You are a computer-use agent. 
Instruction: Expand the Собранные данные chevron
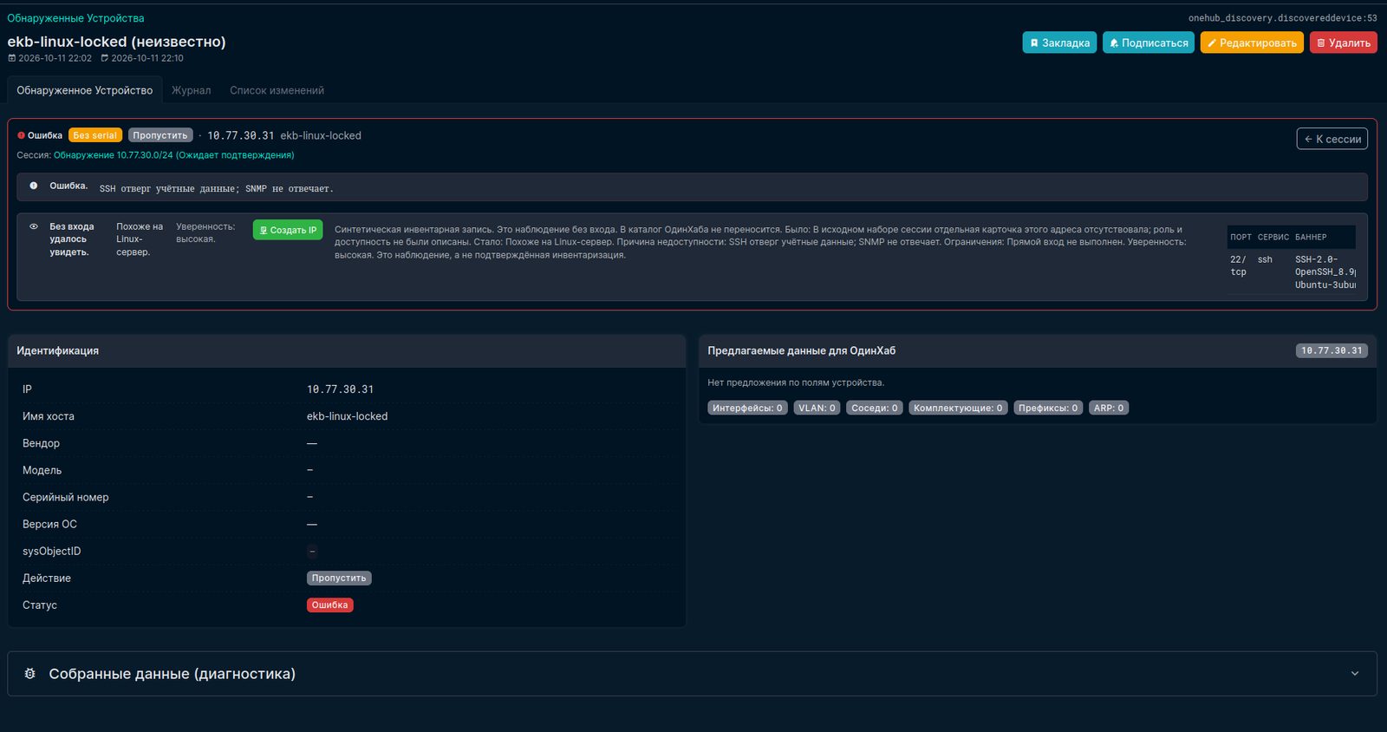1355,674
